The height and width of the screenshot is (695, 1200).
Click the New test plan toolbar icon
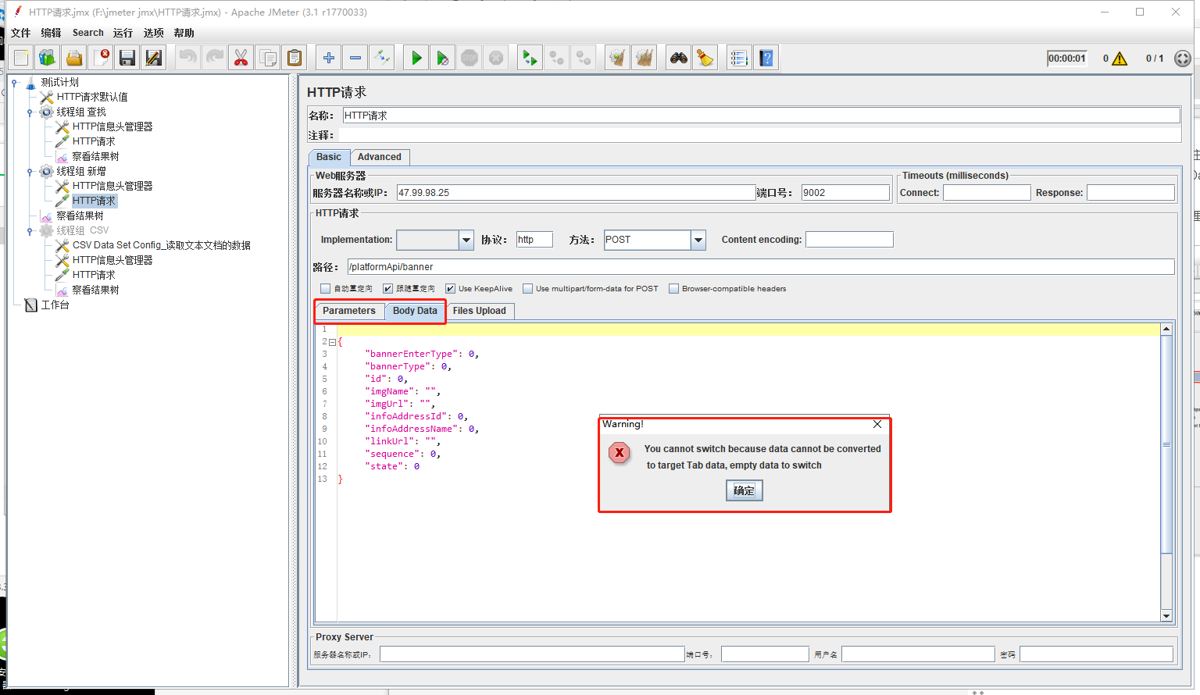point(21,58)
